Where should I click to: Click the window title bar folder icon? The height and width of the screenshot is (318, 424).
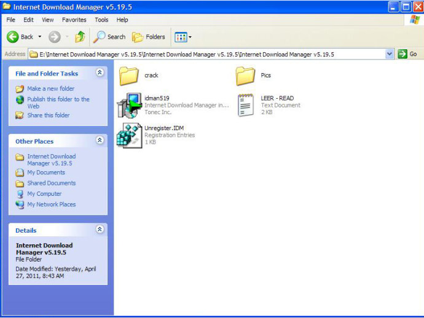[x=7, y=7]
